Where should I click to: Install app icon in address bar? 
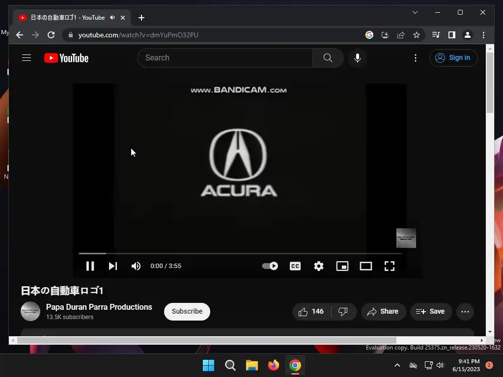tap(385, 35)
